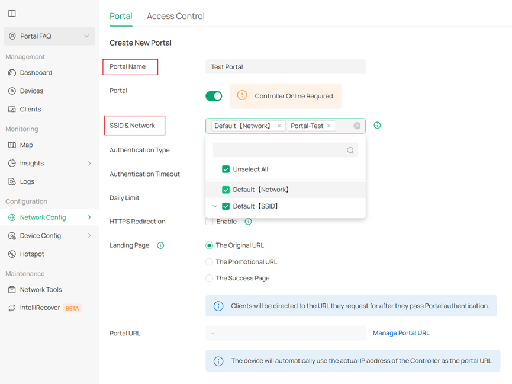Click the Manage Portal URL link
Viewport: 512px width, 384px height.
pyautogui.click(x=401, y=333)
